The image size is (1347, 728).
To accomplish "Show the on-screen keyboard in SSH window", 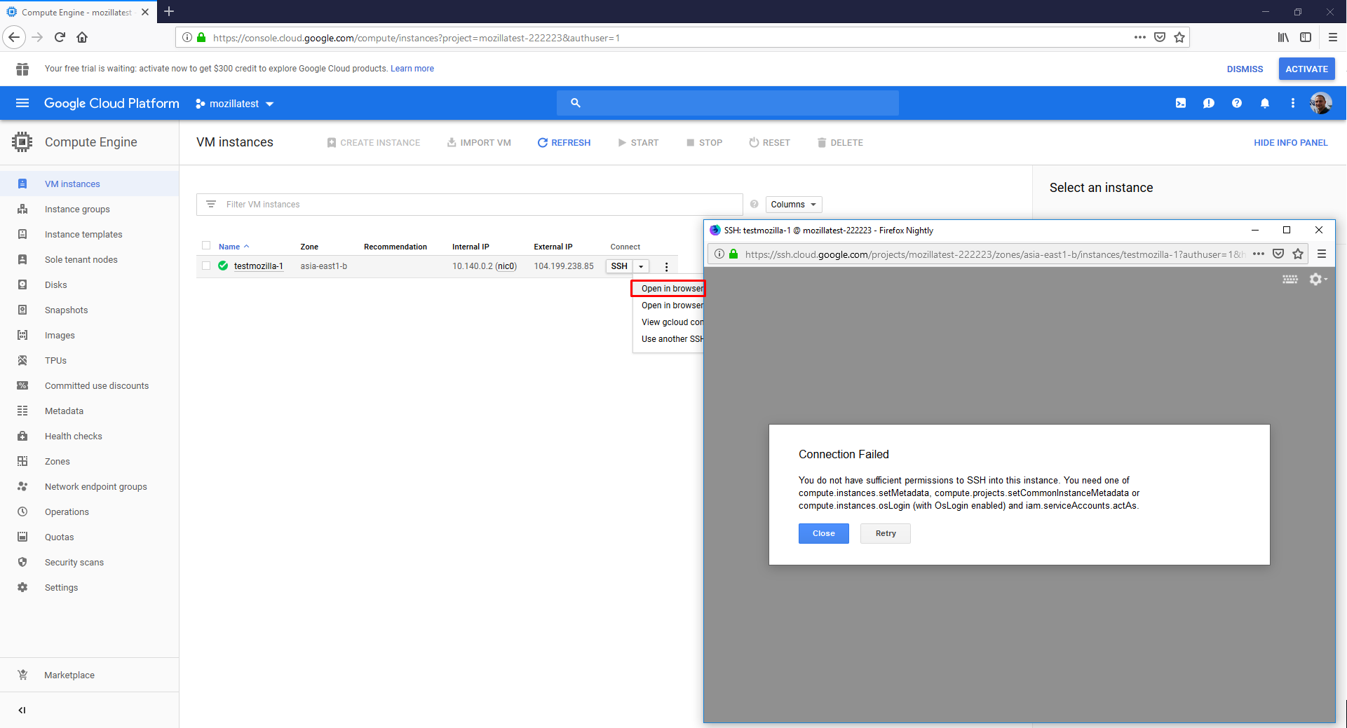I will [1290, 280].
